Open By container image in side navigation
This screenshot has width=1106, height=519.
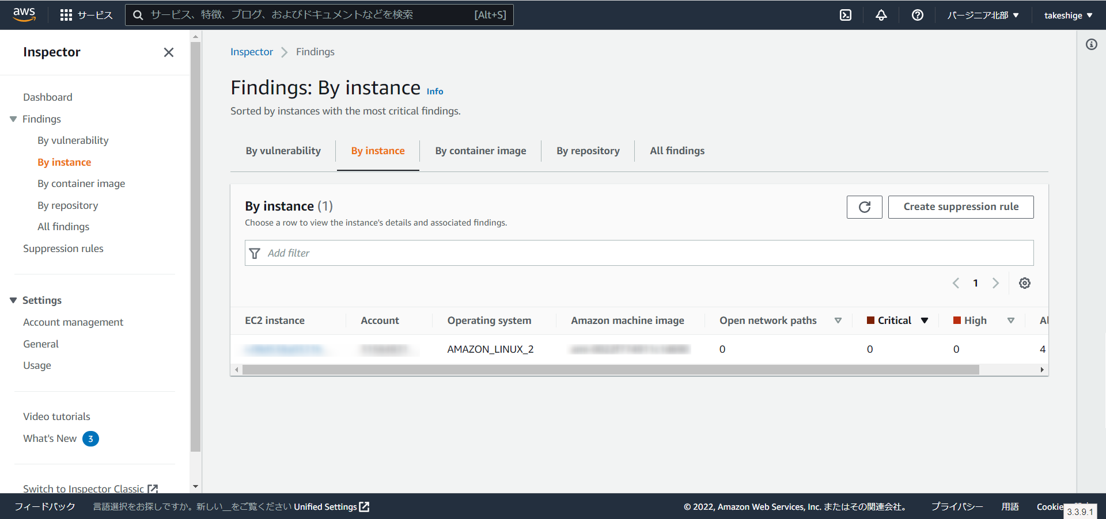81,184
